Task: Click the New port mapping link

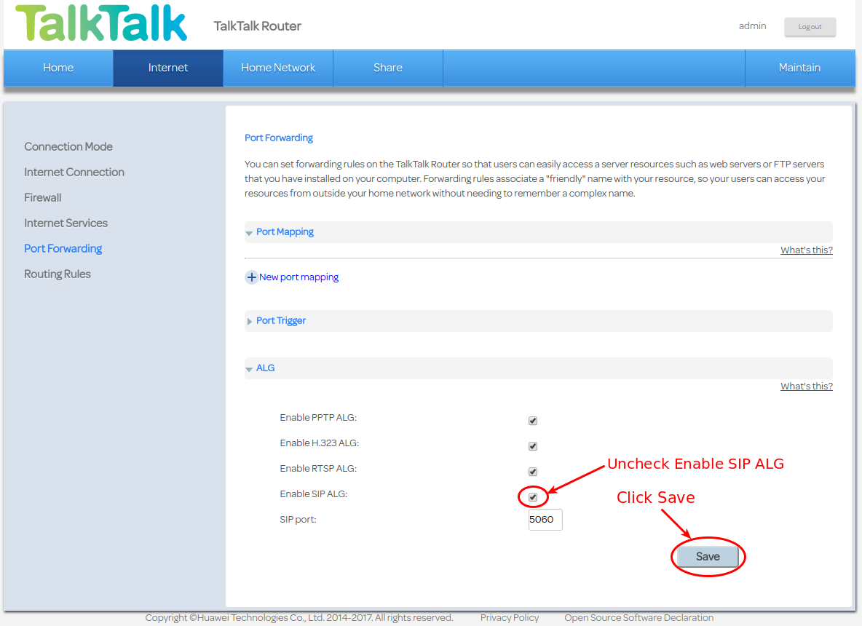Action: (299, 277)
